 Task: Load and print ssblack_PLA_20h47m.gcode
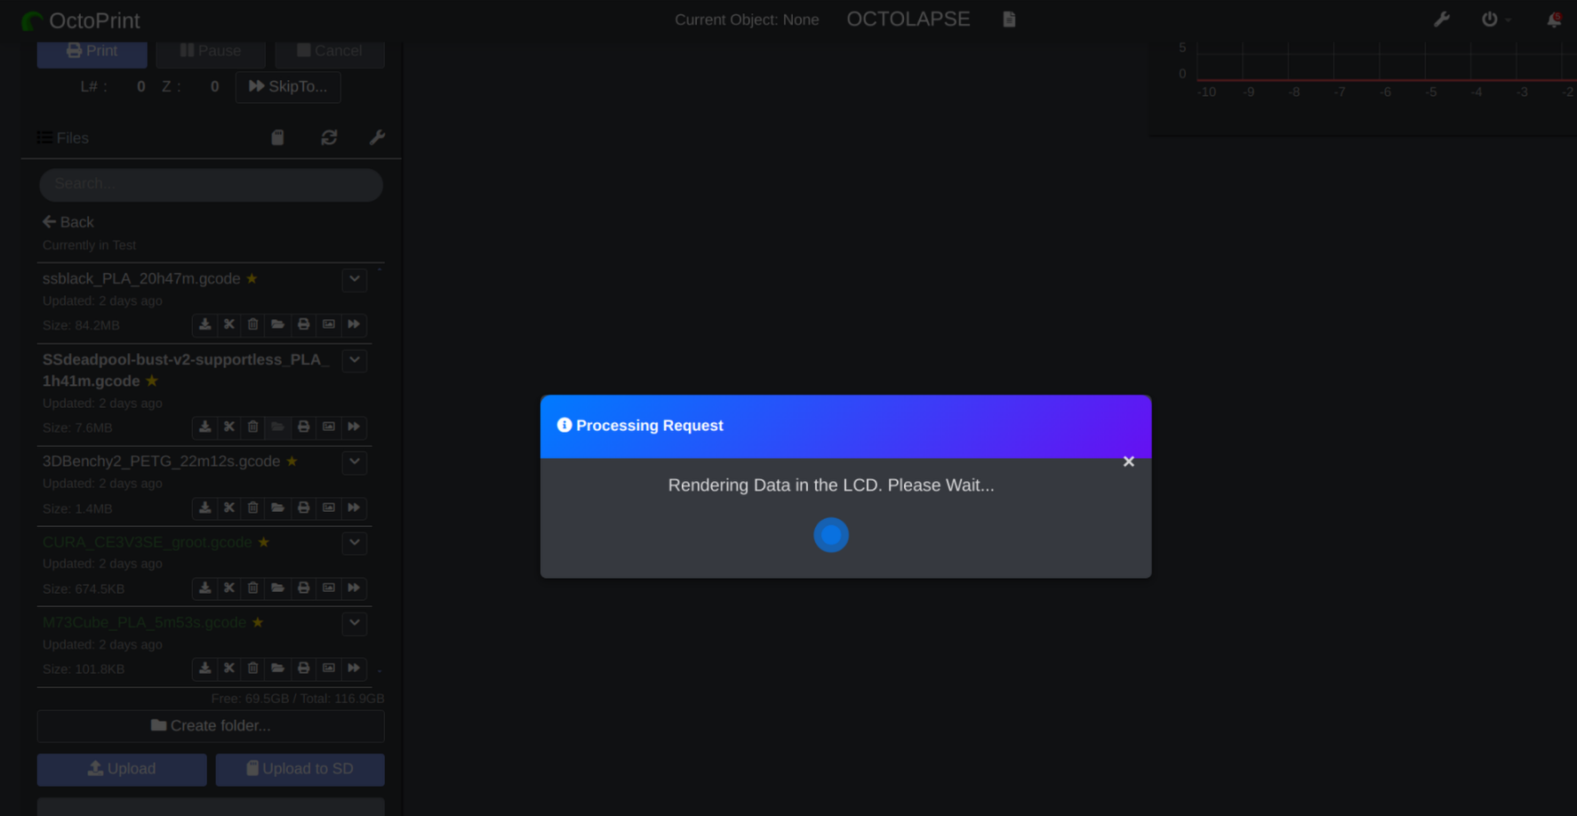(304, 325)
